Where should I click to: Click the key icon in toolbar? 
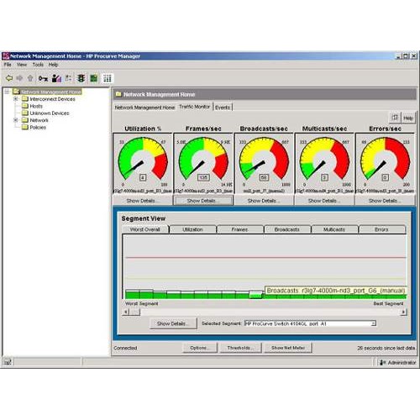[x=43, y=78]
